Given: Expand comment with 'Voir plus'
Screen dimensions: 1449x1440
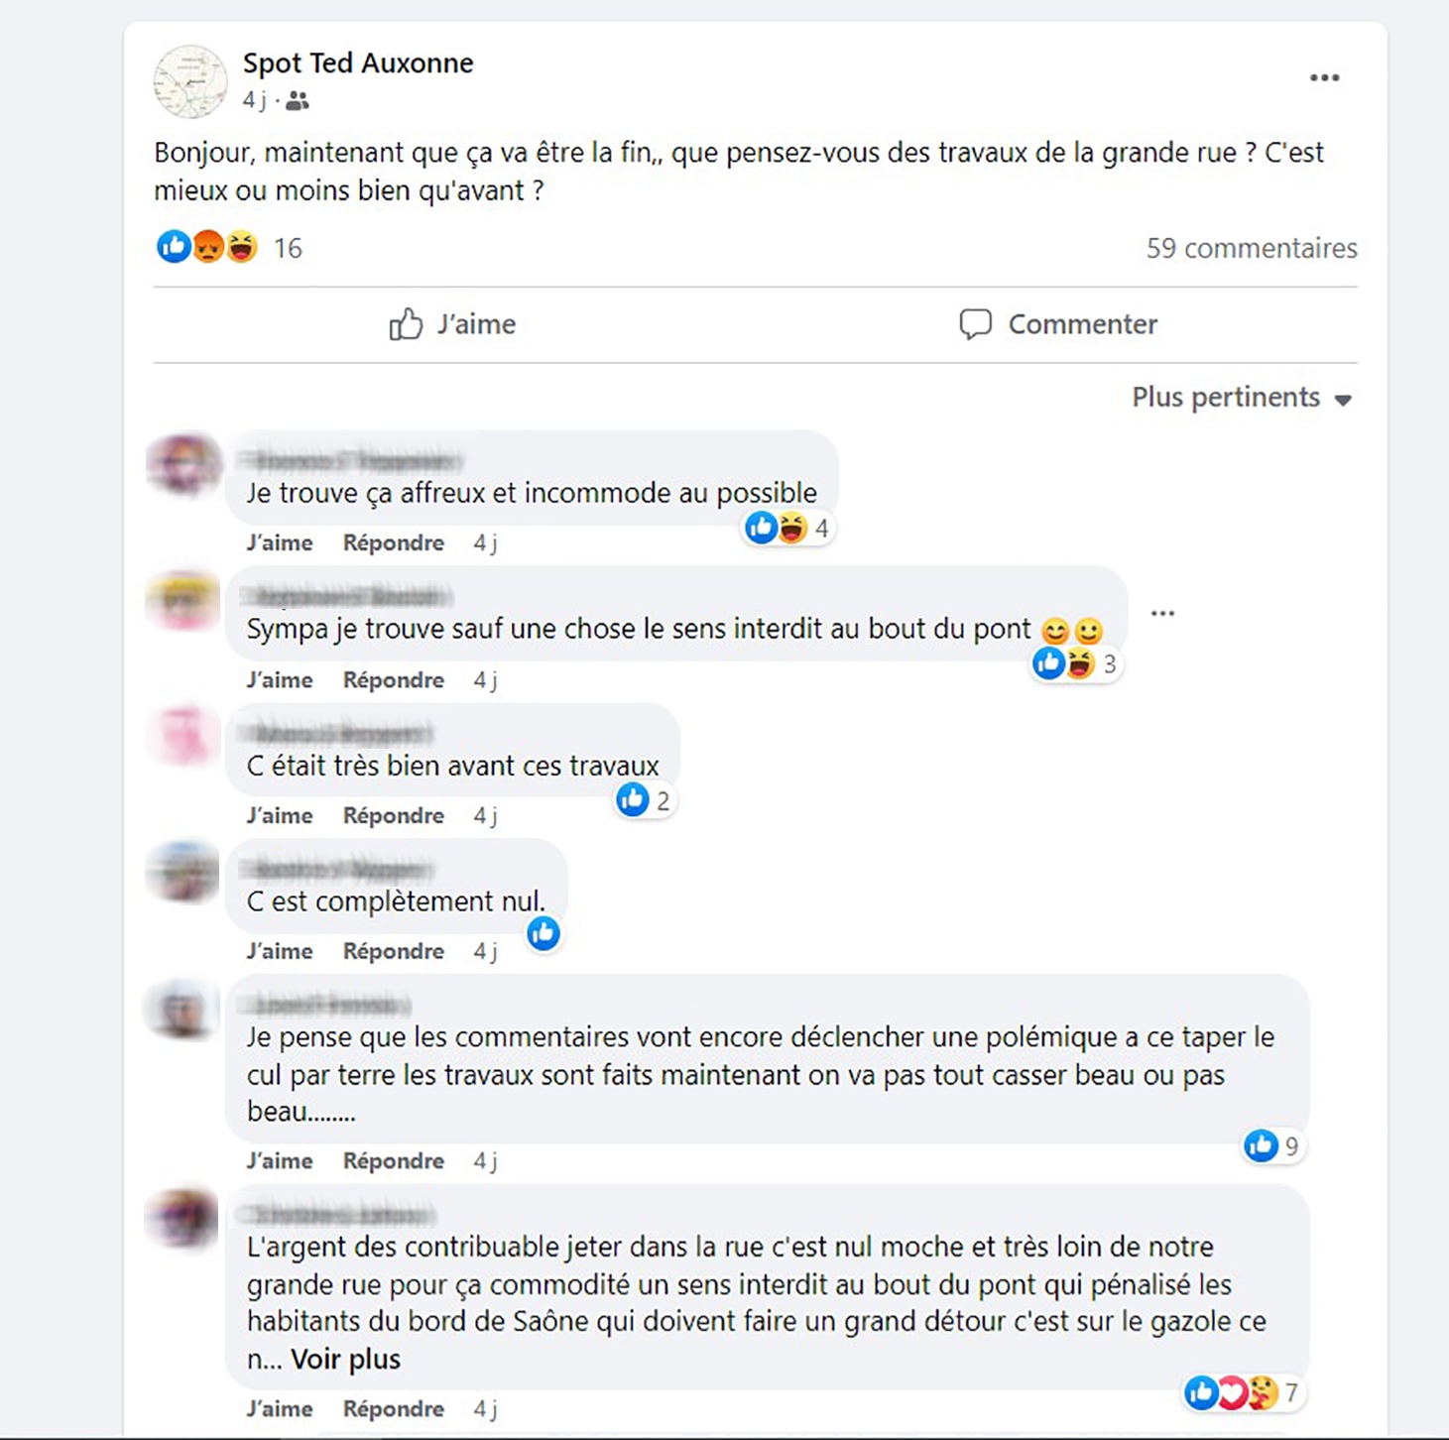Looking at the screenshot, I should (345, 1359).
